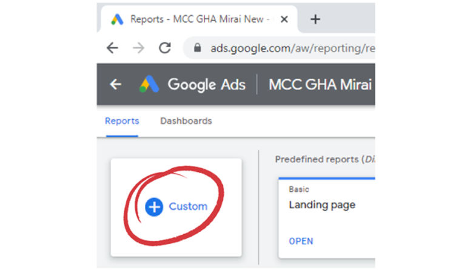Reload the page with the refresh icon
The height and width of the screenshot is (270, 473).
click(x=165, y=48)
